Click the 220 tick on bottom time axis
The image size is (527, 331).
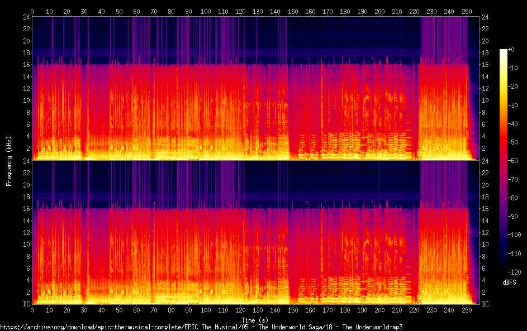tap(414, 310)
